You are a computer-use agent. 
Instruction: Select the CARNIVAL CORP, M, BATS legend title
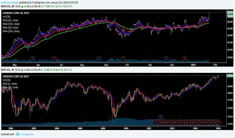pos(16,76)
